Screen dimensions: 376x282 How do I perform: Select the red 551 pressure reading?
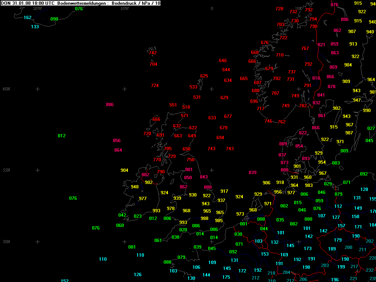point(173,105)
